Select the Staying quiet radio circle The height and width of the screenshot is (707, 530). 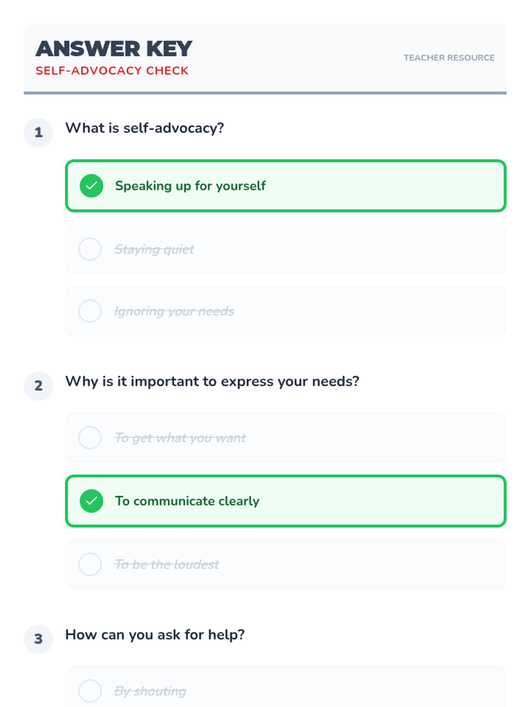point(90,249)
